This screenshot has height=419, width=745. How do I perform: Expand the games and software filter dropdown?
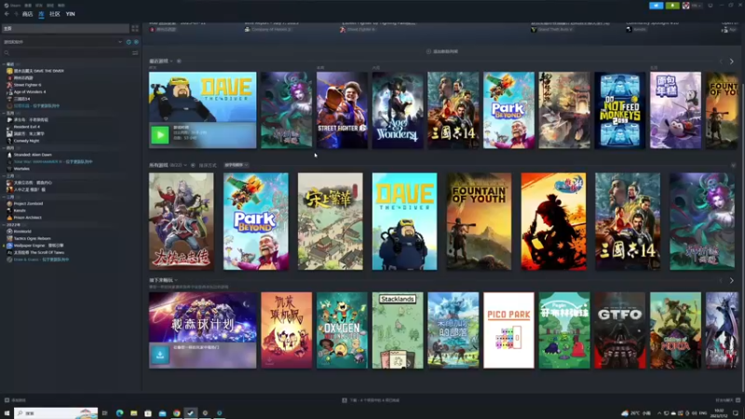tap(62, 42)
